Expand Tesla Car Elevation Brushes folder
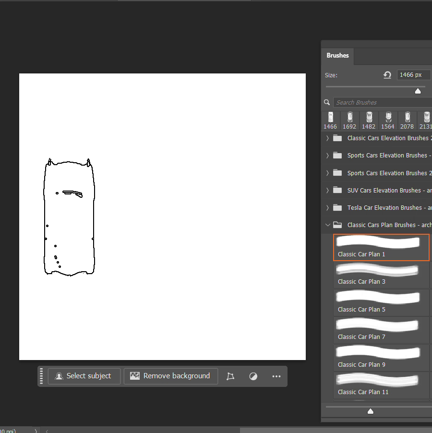Screen dimensions: 432x433 [327, 208]
